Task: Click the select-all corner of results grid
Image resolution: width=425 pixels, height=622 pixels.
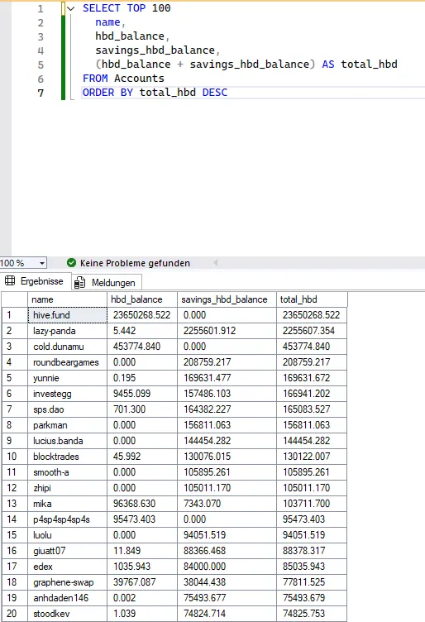Action: [15, 299]
